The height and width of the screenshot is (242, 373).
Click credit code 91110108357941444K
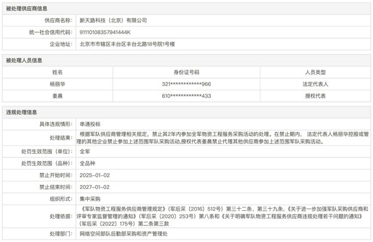point(105,32)
